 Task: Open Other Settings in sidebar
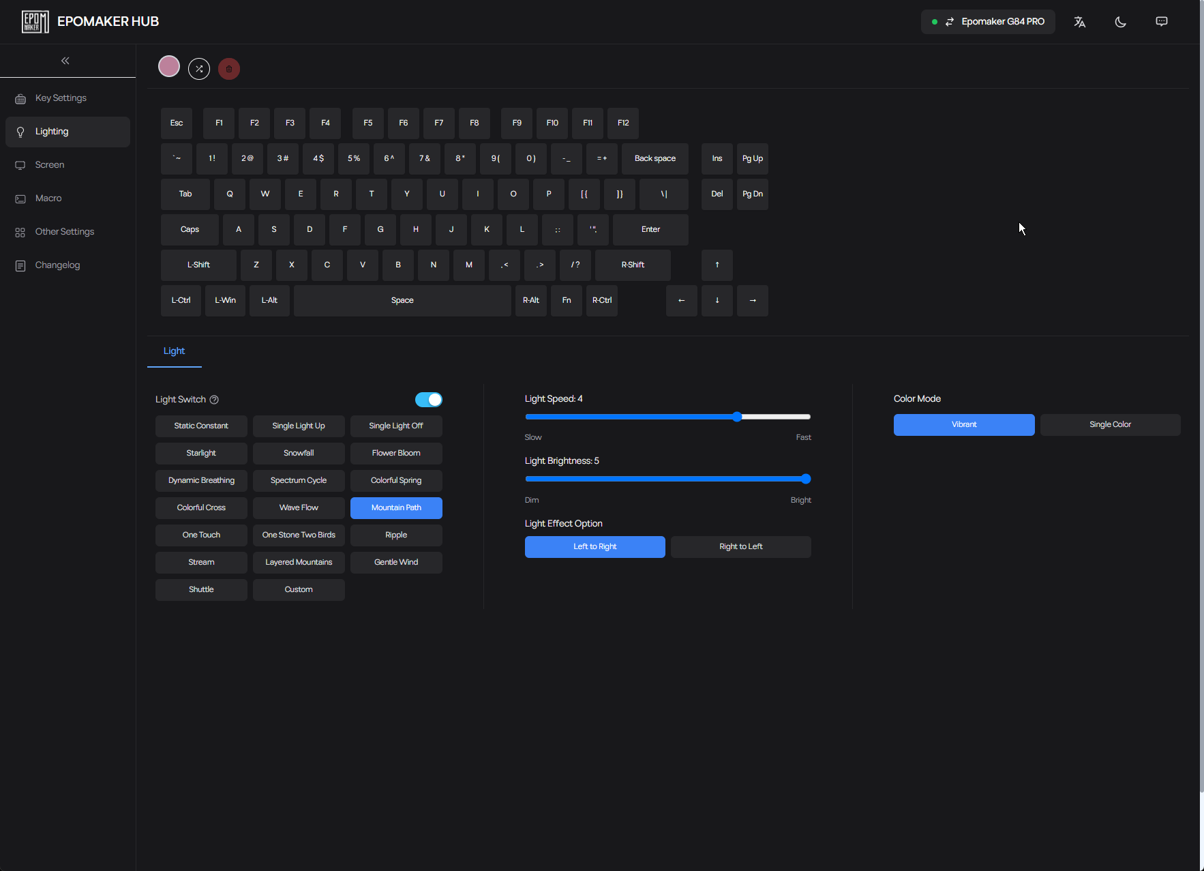click(67, 232)
